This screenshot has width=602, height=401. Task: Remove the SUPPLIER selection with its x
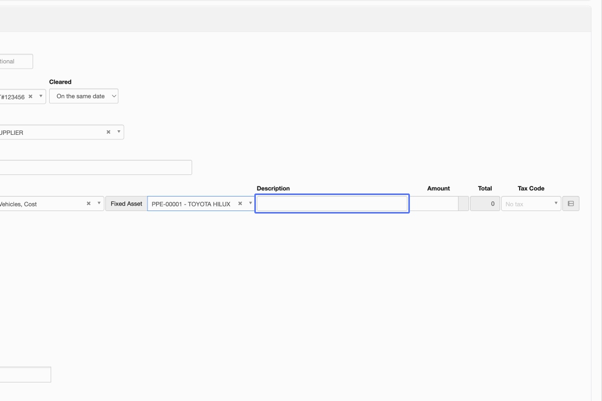pos(108,132)
